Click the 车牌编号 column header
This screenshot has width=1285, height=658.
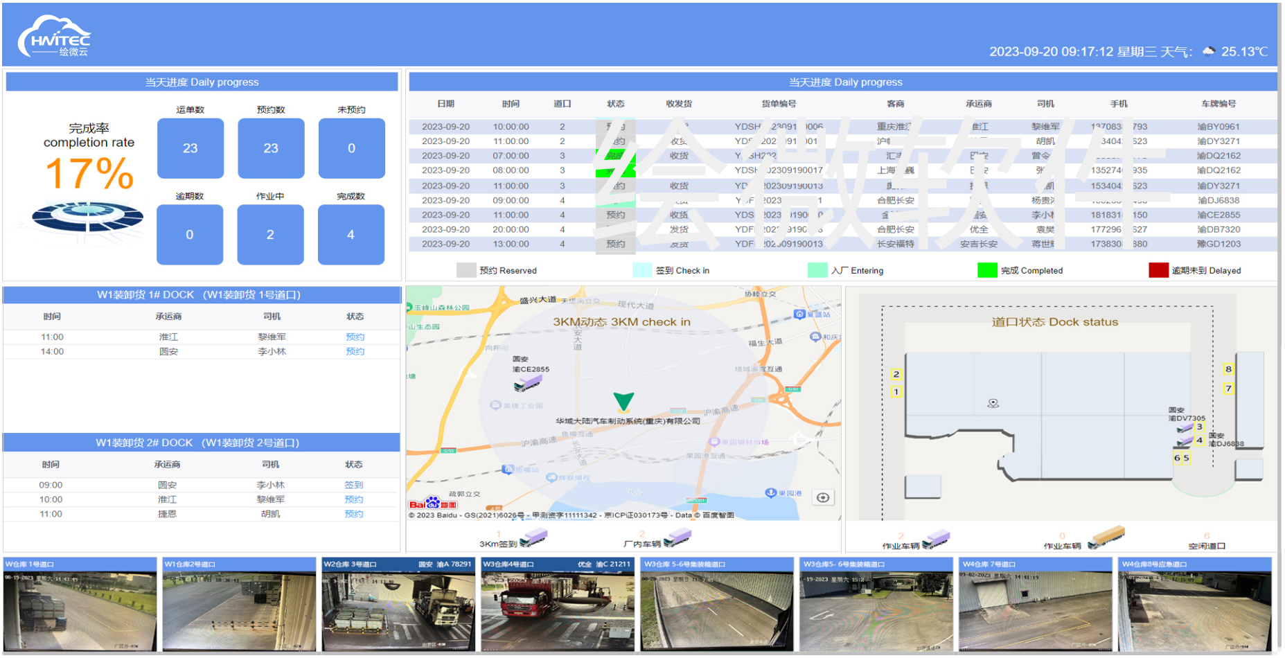pyautogui.click(x=1218, y=104)
